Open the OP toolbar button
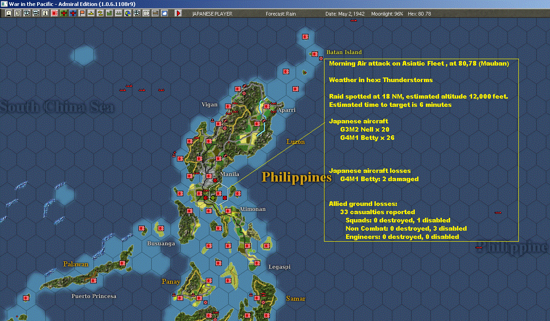Screen dimensions: 550x321 pyautogui.click(x=146, y=13)
